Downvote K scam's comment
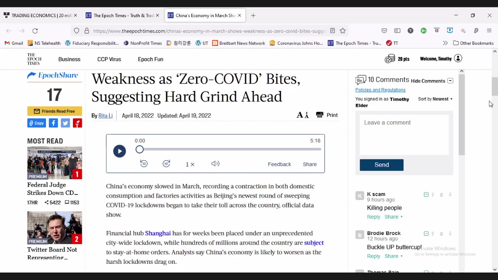The image size is (498, 280). coord(450,195)
